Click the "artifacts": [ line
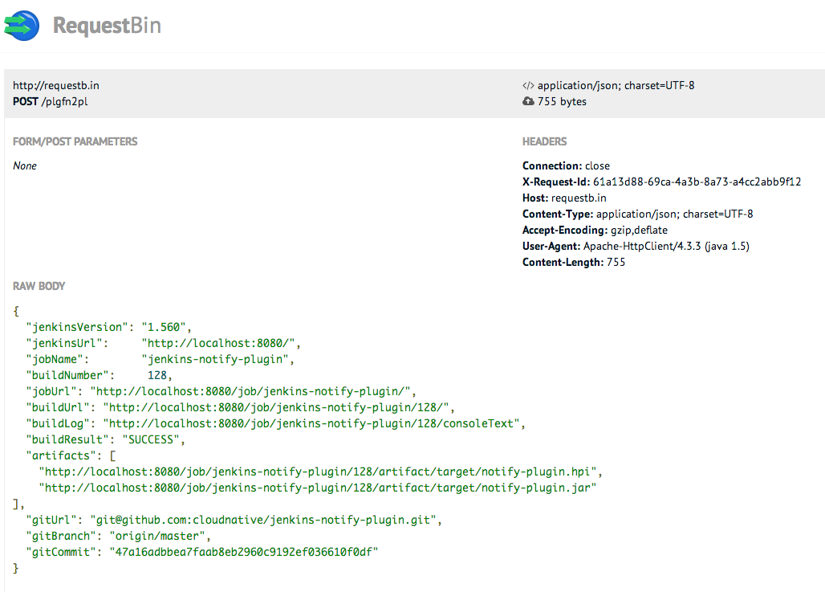Image resolution: width=825 pixels, height=592 pixels. click(x=71, y=455)
